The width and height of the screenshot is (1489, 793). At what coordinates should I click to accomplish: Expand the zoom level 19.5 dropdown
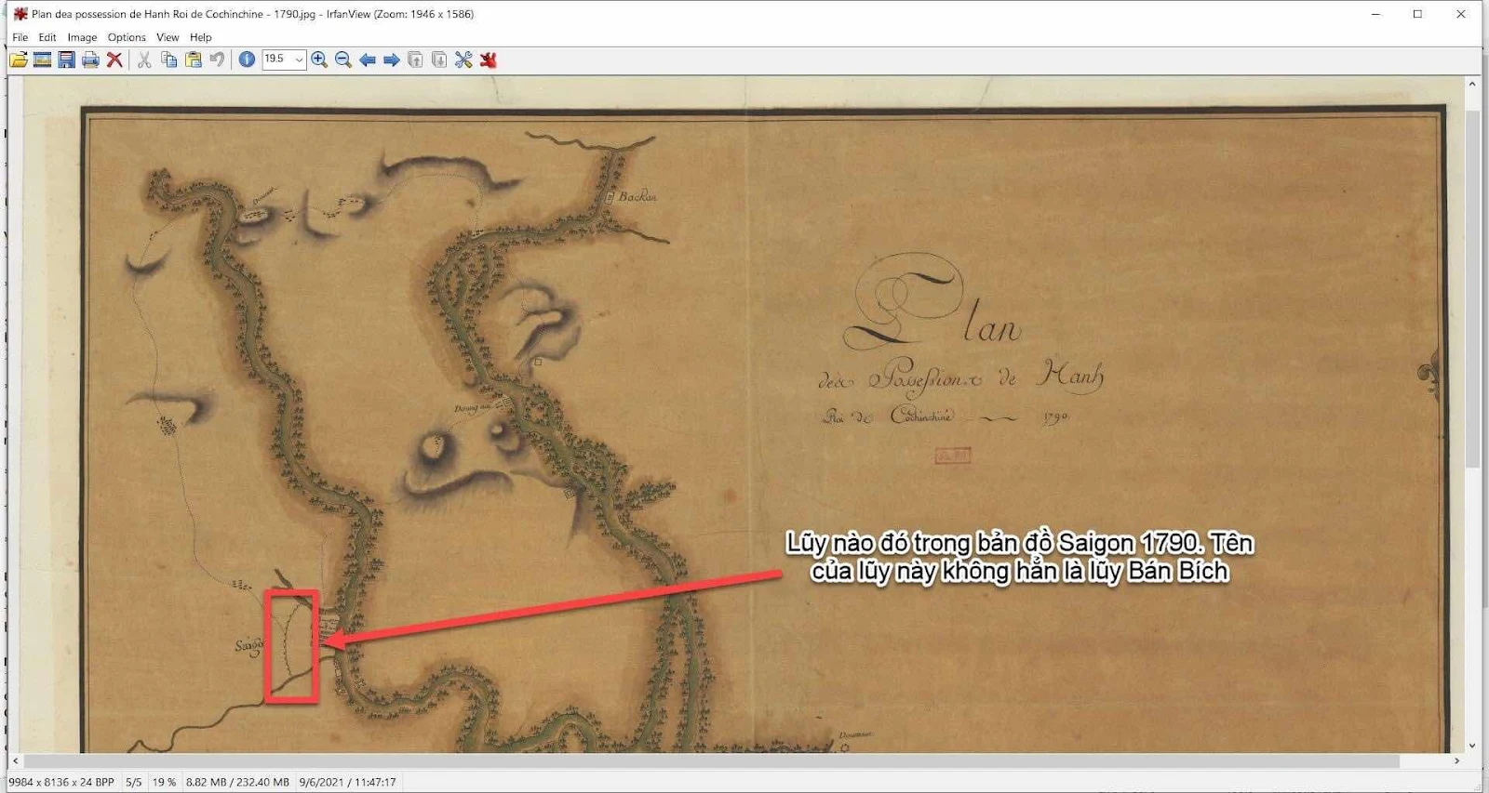pos(299,59)
